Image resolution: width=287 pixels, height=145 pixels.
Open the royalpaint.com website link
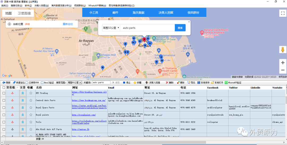tap(84, 115)
